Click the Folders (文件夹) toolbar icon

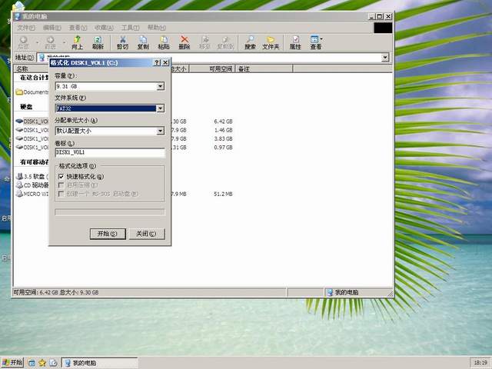point(271,42)
